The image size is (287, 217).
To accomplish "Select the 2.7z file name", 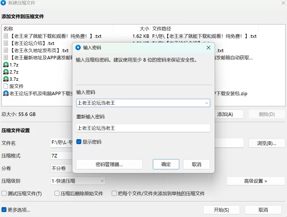I will click(14, 72).
